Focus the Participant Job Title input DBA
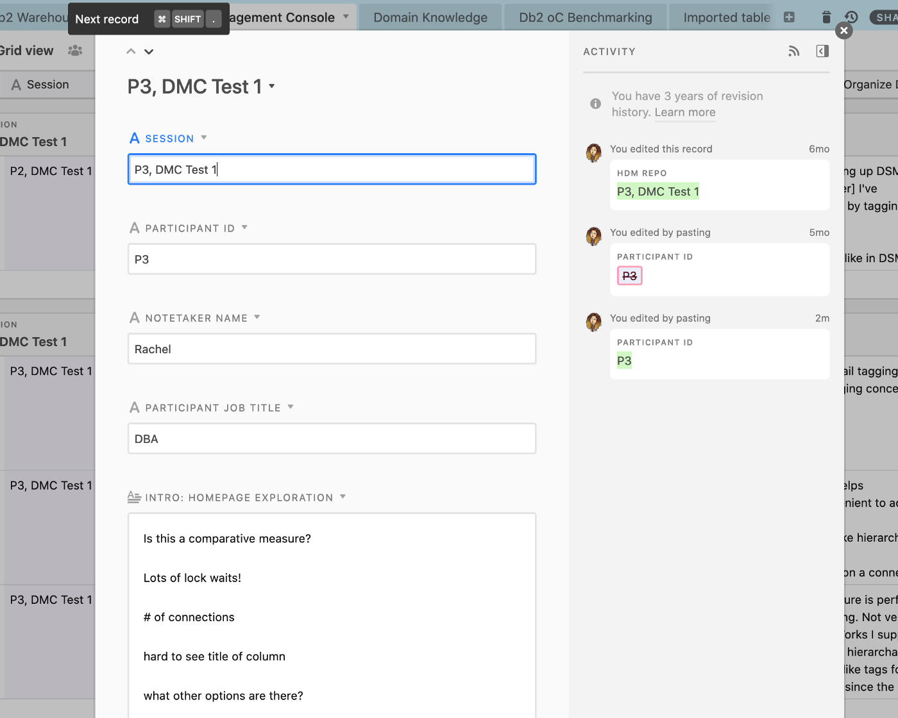This screenshot has height=718, width=898. [x=332, y=438]
